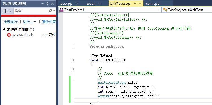Click the //[TestCleanup()] comment line
This screenshot has height=105, width=212.
107,33
